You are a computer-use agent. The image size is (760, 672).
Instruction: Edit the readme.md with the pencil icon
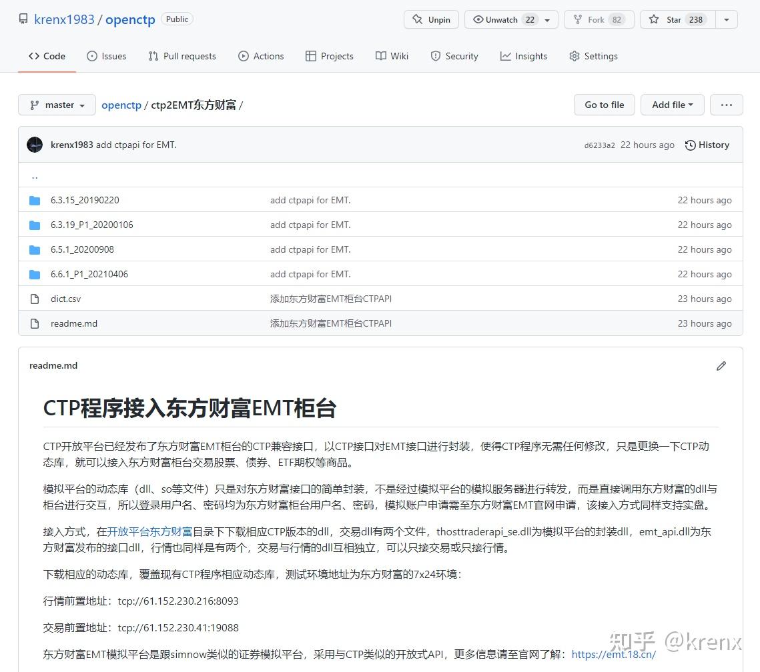tap(721, 365)
